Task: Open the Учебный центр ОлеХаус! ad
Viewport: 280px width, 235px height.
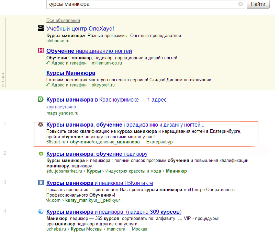Action: pos(80,29)
